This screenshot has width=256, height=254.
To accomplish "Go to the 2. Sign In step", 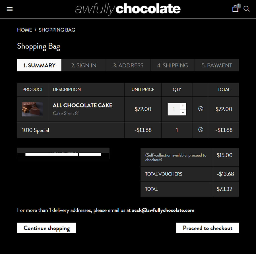I will pos(84,65).
